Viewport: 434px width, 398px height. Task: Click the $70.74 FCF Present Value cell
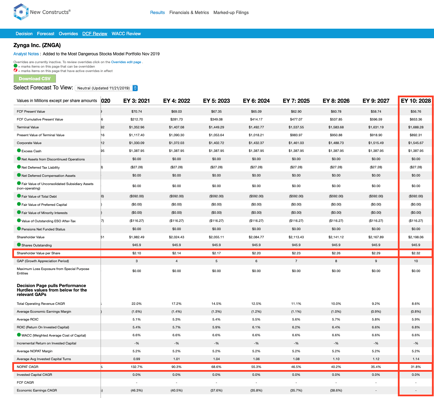click(137, 112)
